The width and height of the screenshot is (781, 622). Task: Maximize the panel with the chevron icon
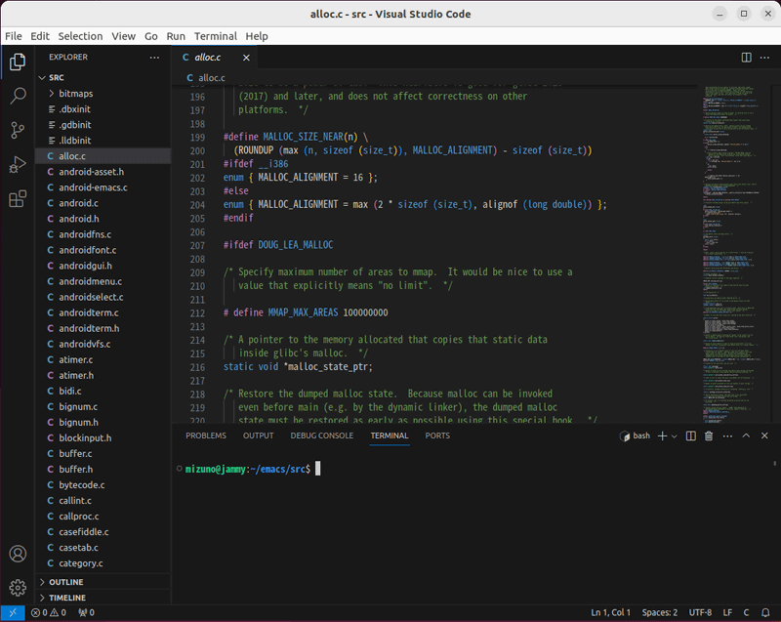tap(746, 435)
